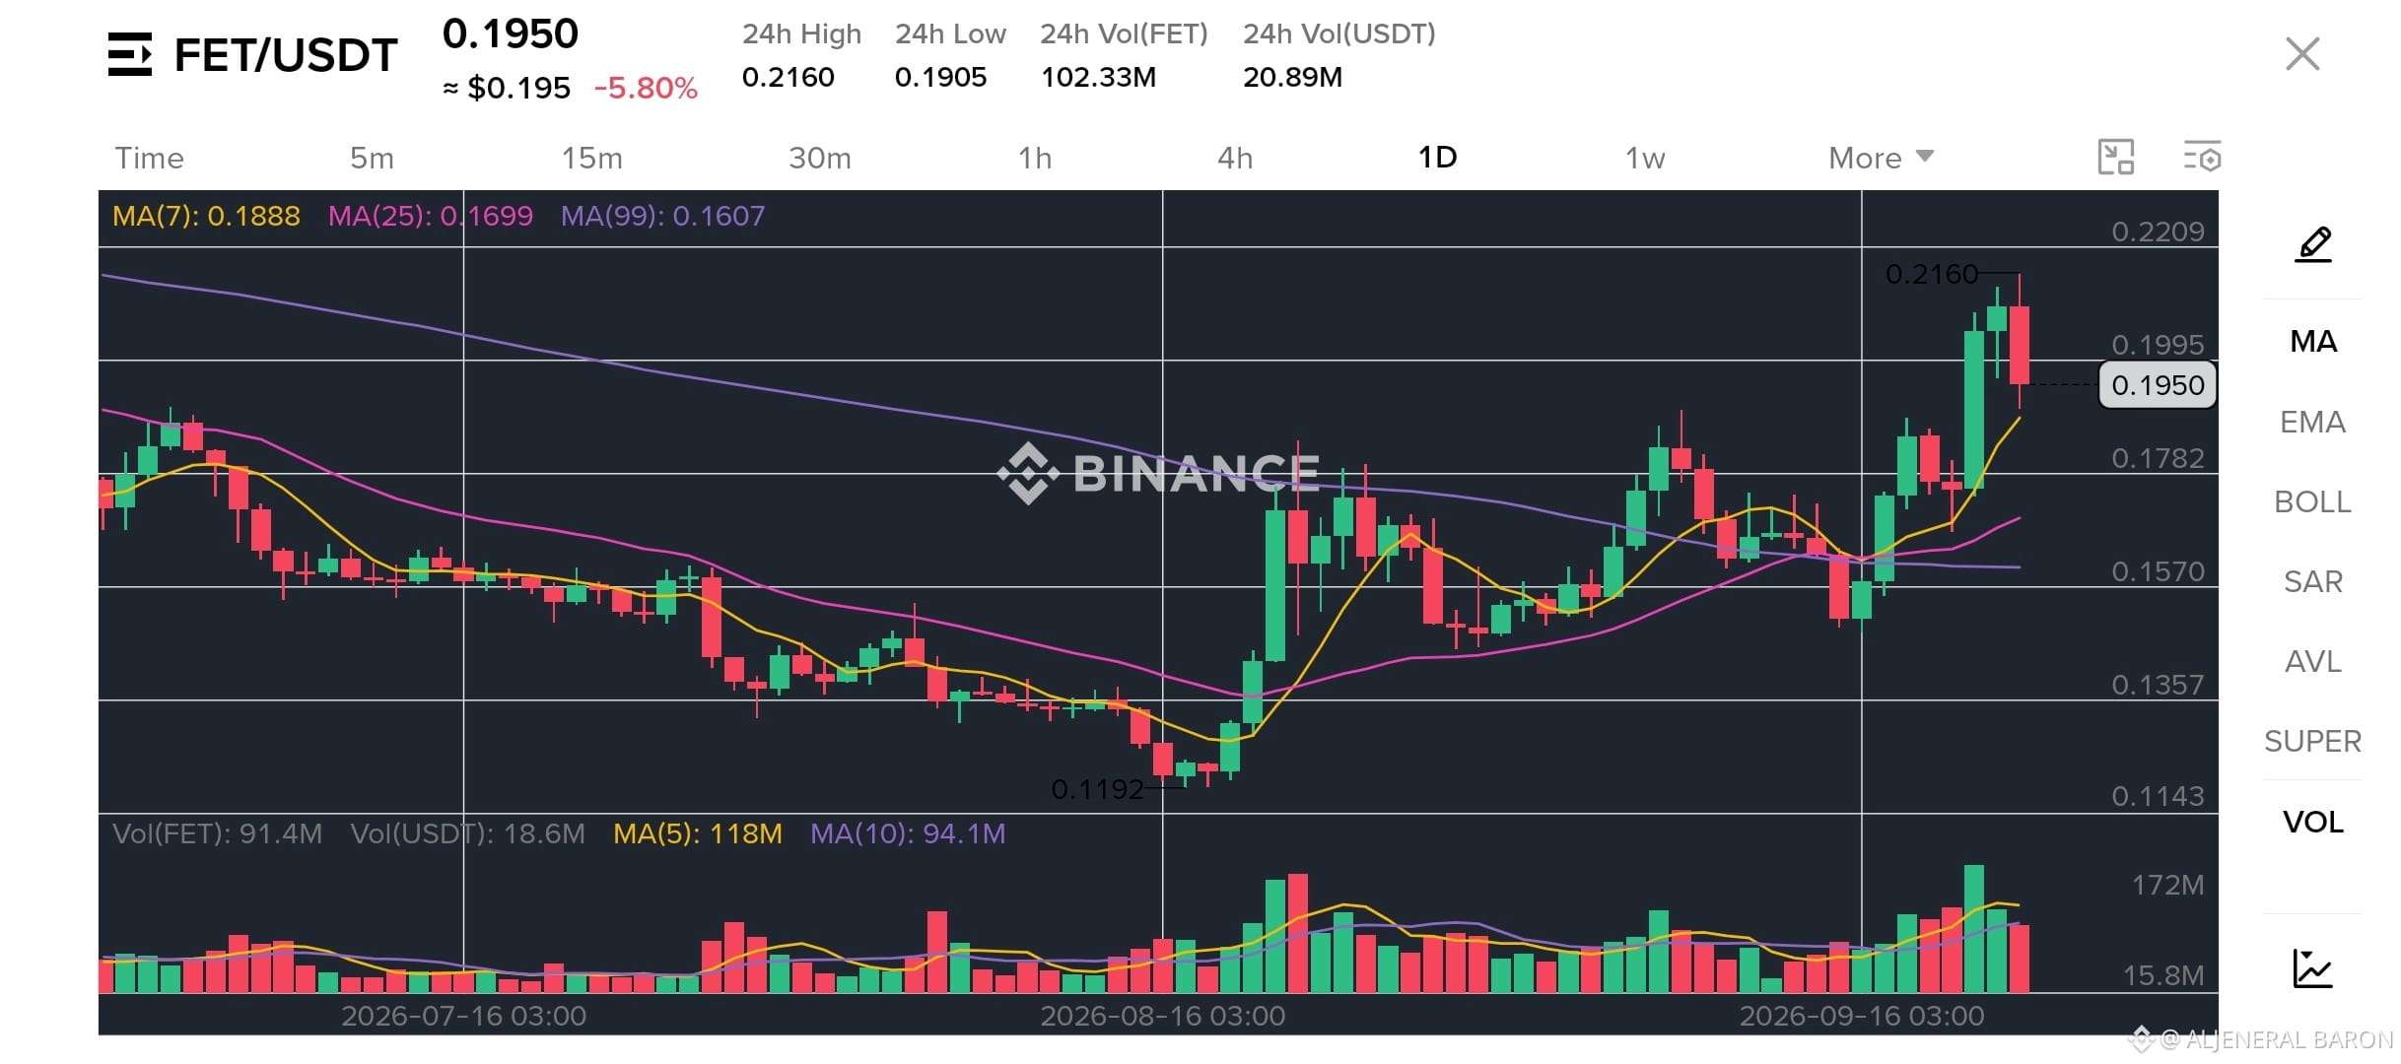Screen dimensions: 2401x1064
Task: Switch to the 4h interval tab
Action: click(1235, 158)
